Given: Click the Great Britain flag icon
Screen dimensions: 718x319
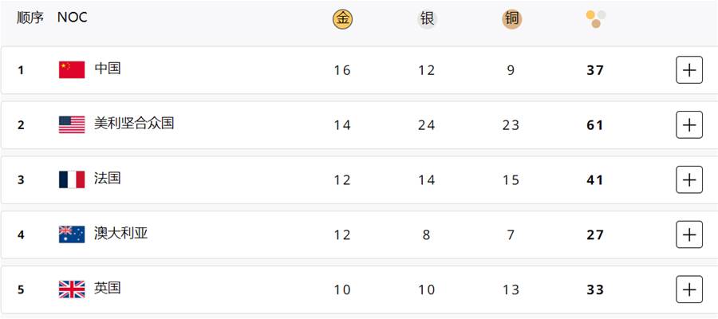Looking at the screenshot, I should tap(72, 289).
